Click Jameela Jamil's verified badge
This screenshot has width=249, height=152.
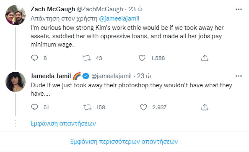coord(86,76)
